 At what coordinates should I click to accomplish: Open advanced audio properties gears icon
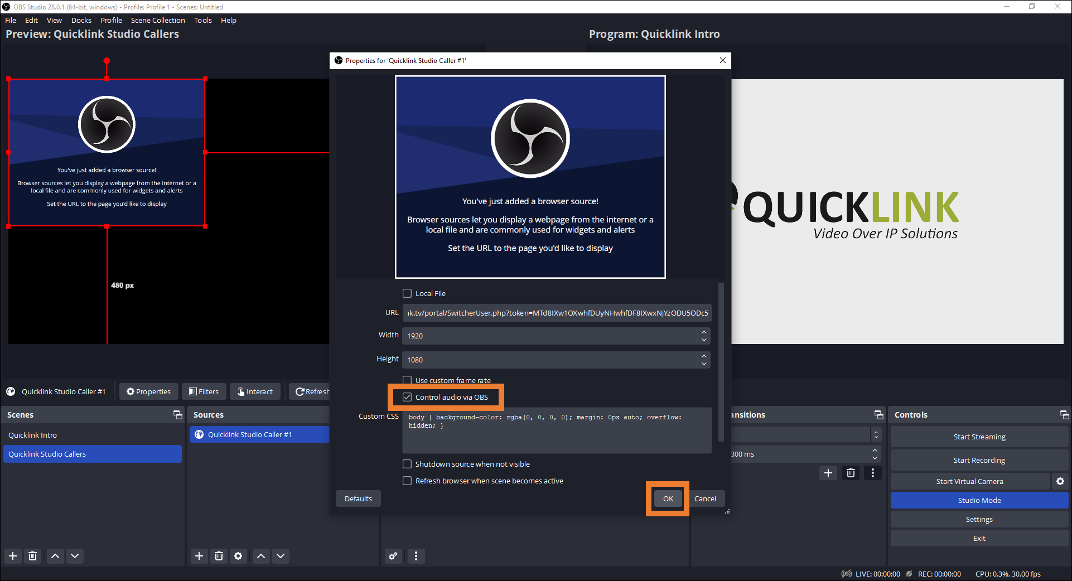pos(393,556)
